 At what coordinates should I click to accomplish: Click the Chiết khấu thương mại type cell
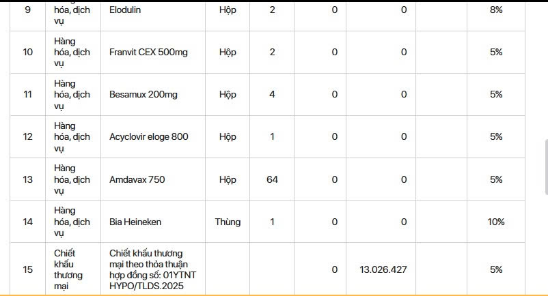68,269
